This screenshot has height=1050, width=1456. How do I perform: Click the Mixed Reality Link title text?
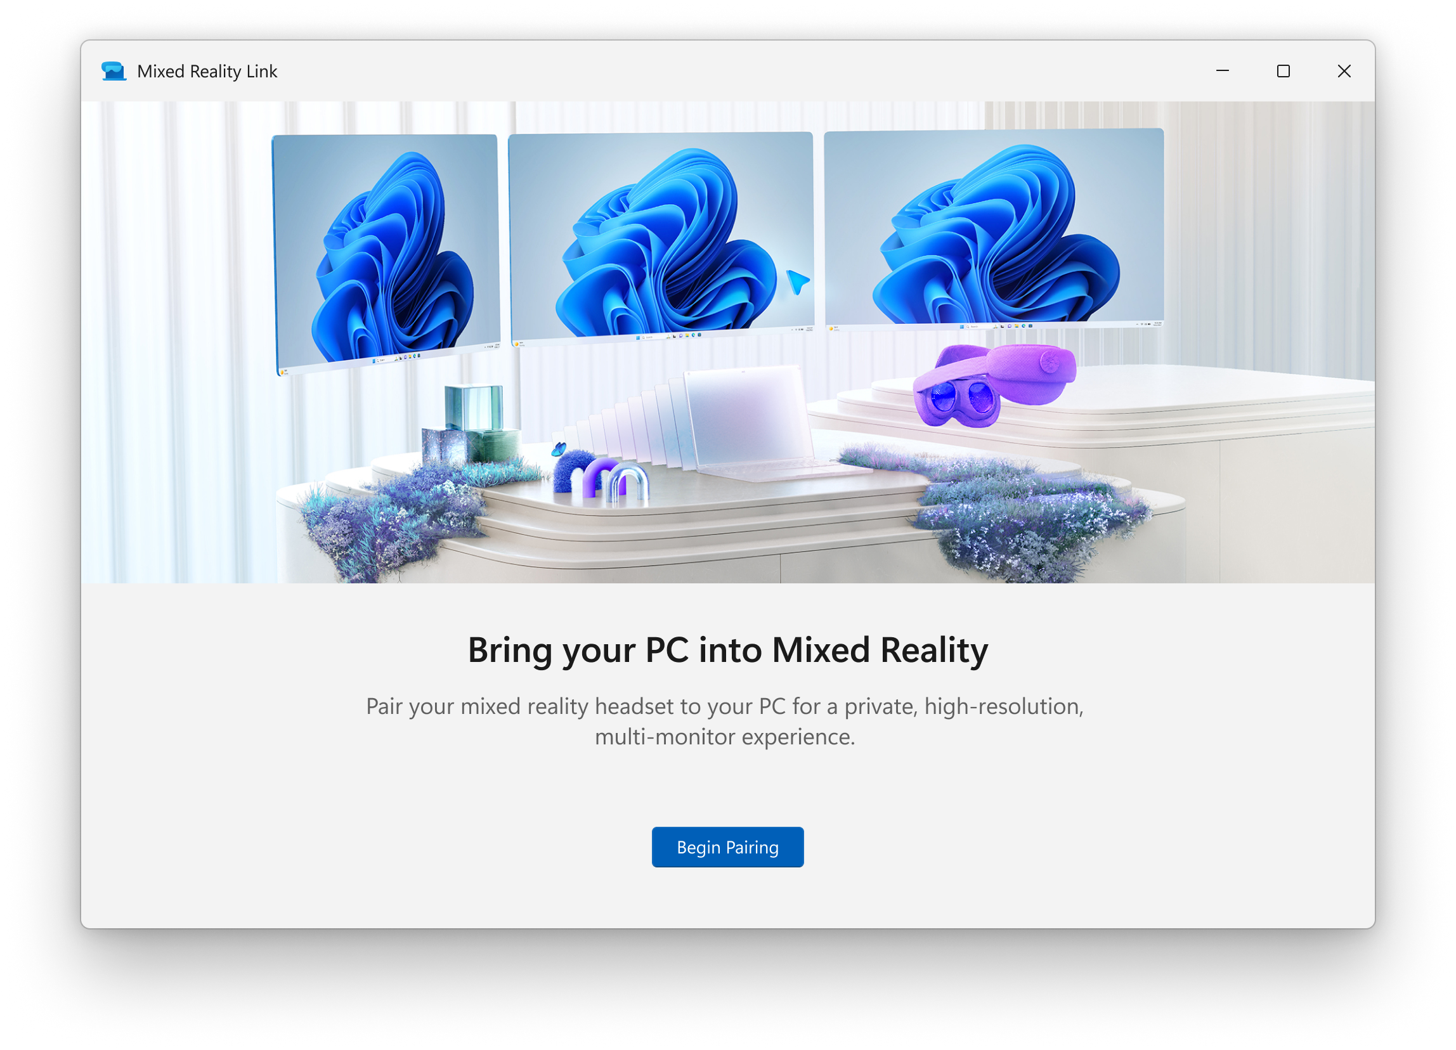pos(207,71)
